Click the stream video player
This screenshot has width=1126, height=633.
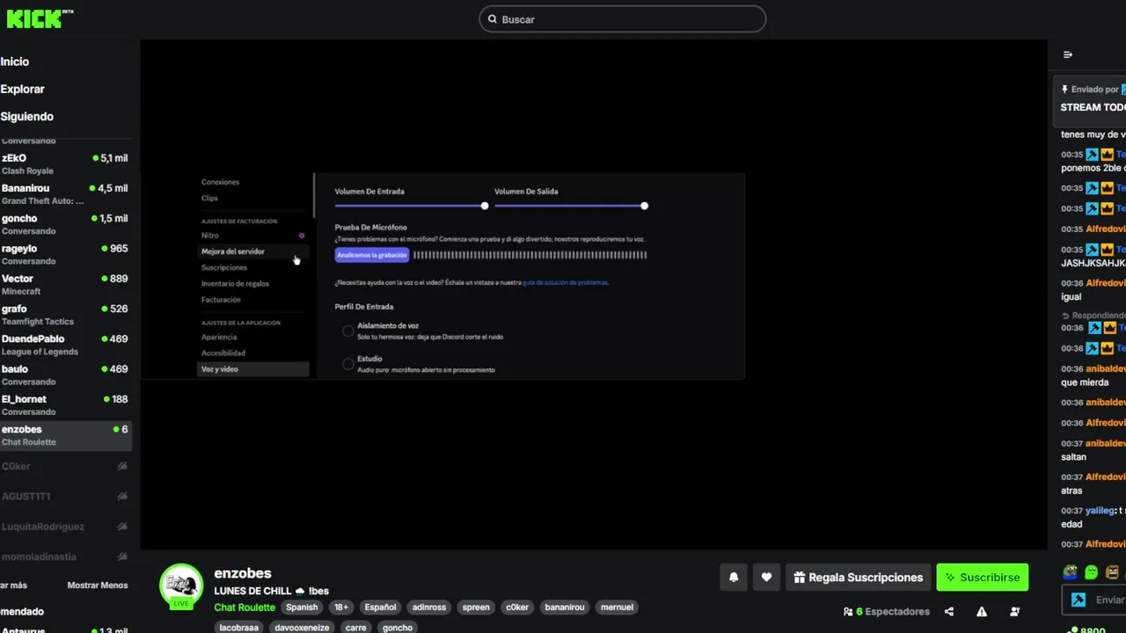[594, 295]
